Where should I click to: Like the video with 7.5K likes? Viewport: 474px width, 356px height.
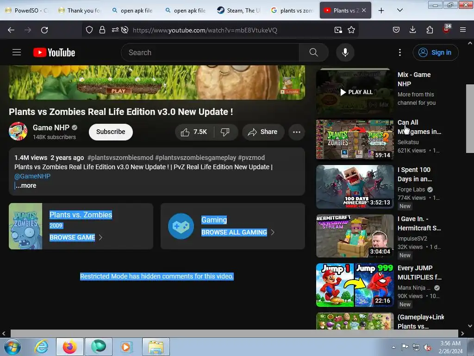(194, 132)
